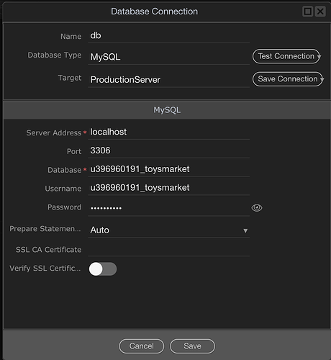
Task: Expand the Test Connection button arrow
Action: tap(319, 57)
